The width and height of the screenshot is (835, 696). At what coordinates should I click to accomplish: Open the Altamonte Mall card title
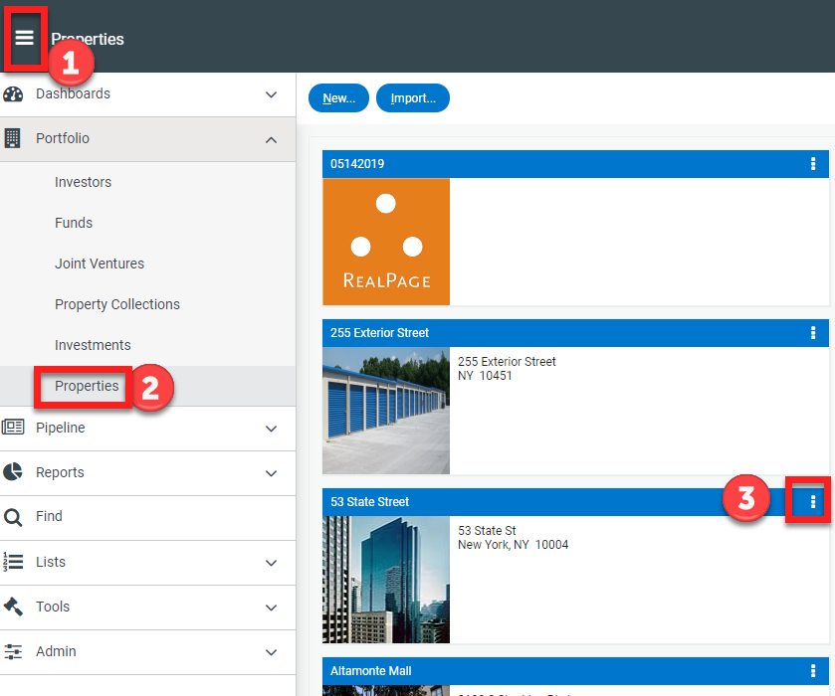pyautogui.click(x=370, y=671)
